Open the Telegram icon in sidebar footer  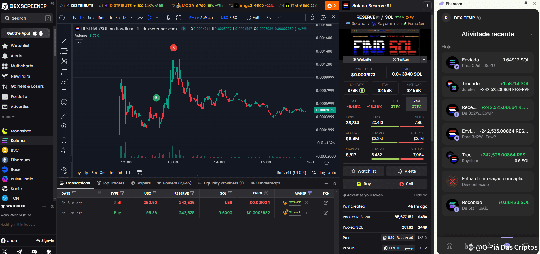point(19,251)
